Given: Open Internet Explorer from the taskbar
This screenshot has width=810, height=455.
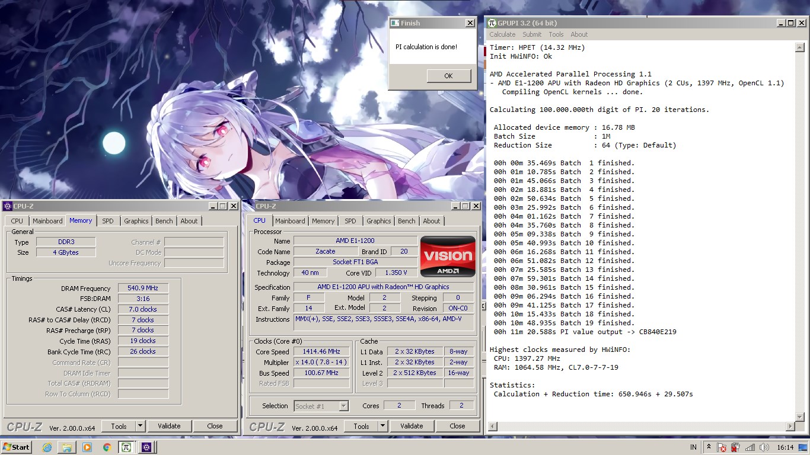Looking at the screenshot, I should (x=47, y=447).
